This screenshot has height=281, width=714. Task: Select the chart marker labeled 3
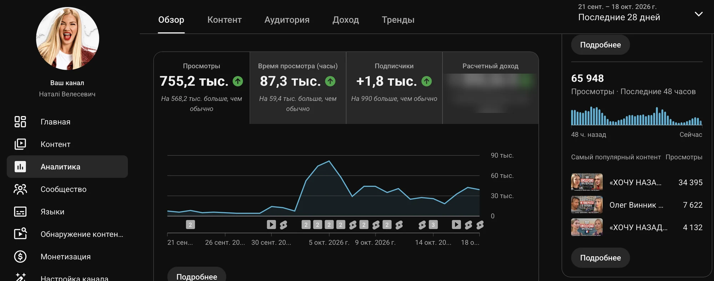[433, 225]
